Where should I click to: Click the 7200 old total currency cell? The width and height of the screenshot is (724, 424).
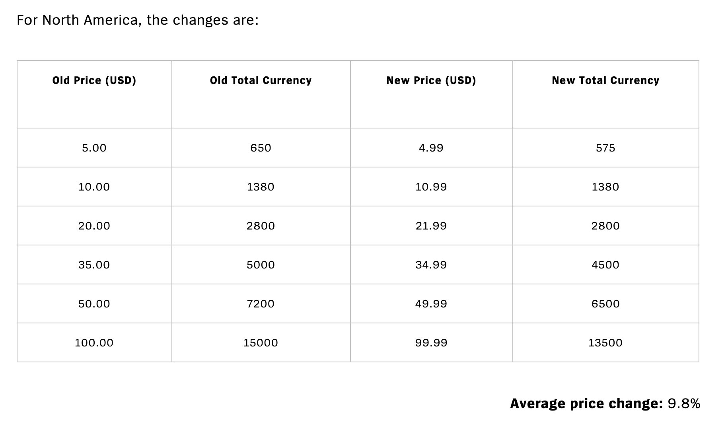(261, 304)
